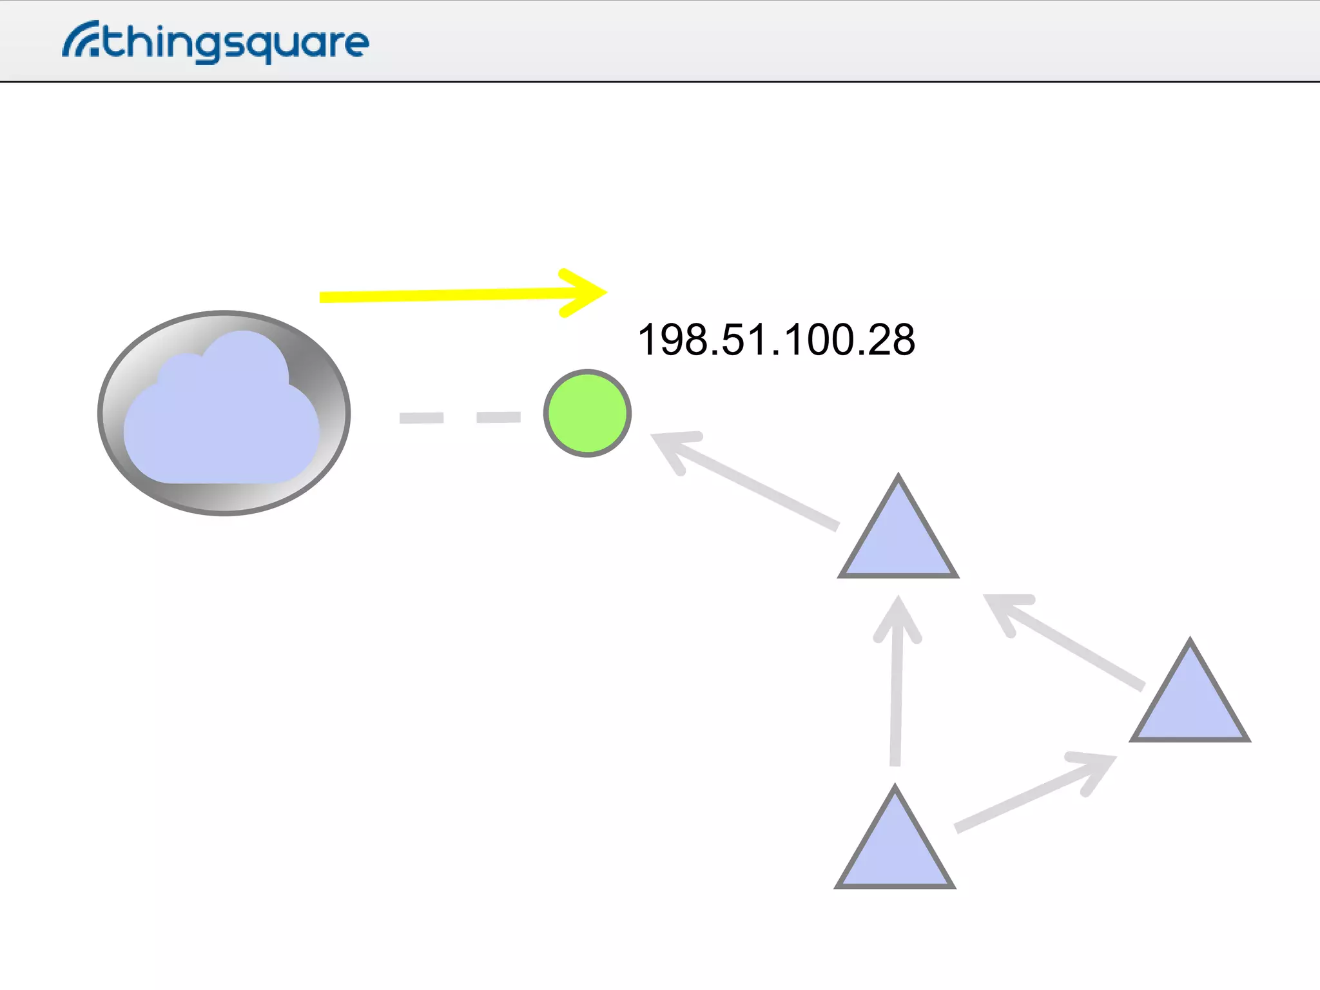This screenshot has width=1320, height=990.
Task: Click the bottom blue triangle node
Action: point(895,852)
